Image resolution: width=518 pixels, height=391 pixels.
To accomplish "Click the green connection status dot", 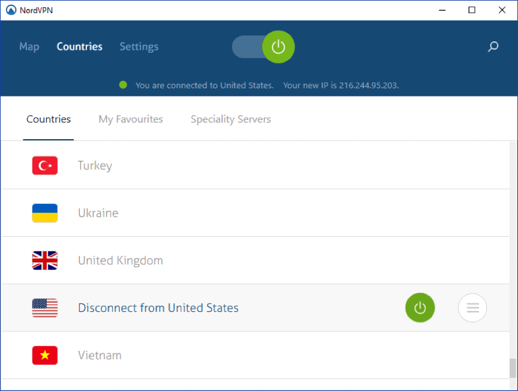I will pos(123,85).
